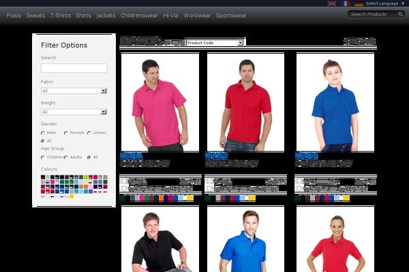Screen dimensions: 409x272
Task: Open the Select Language selector
Action: [385, 3]
